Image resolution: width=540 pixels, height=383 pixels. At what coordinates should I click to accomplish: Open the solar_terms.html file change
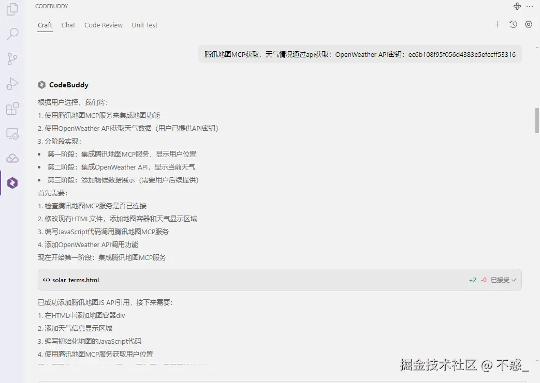point(280,280)
